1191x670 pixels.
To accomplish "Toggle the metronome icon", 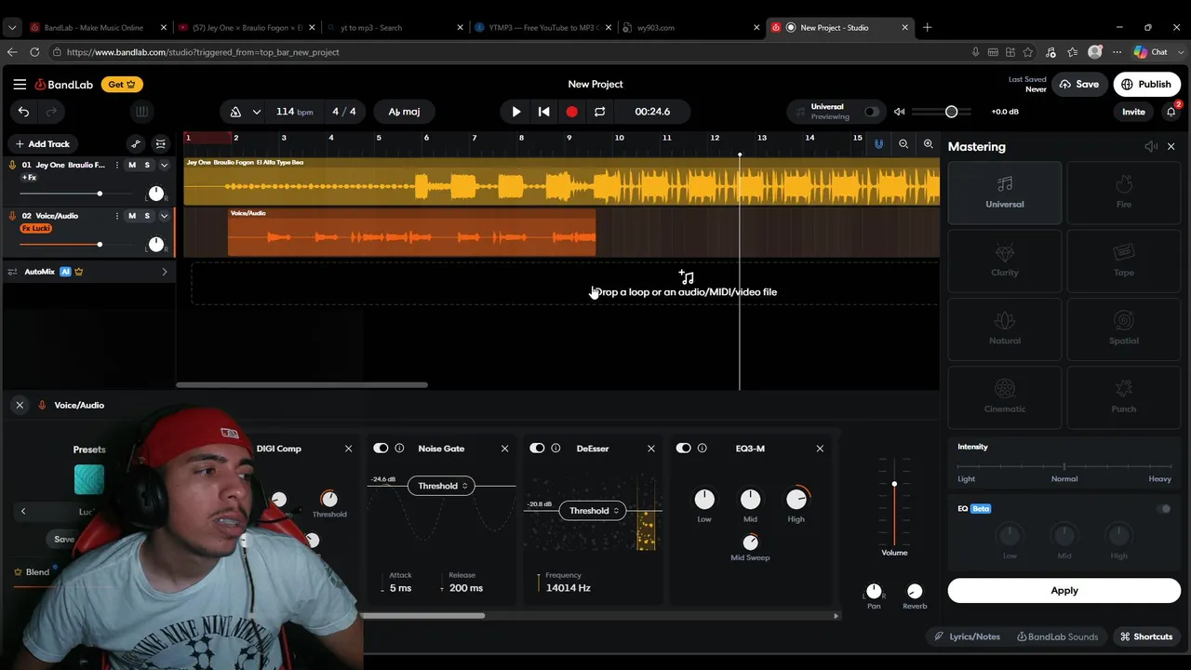I will [x=235, y=112].
